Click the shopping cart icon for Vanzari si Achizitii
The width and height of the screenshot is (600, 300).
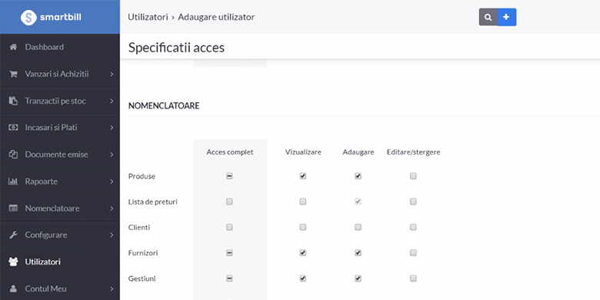point(13,74)
